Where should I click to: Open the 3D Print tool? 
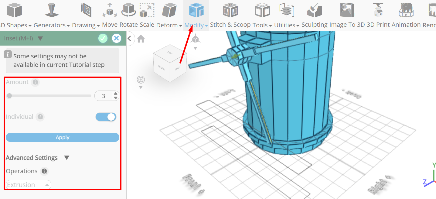[378, 15]
